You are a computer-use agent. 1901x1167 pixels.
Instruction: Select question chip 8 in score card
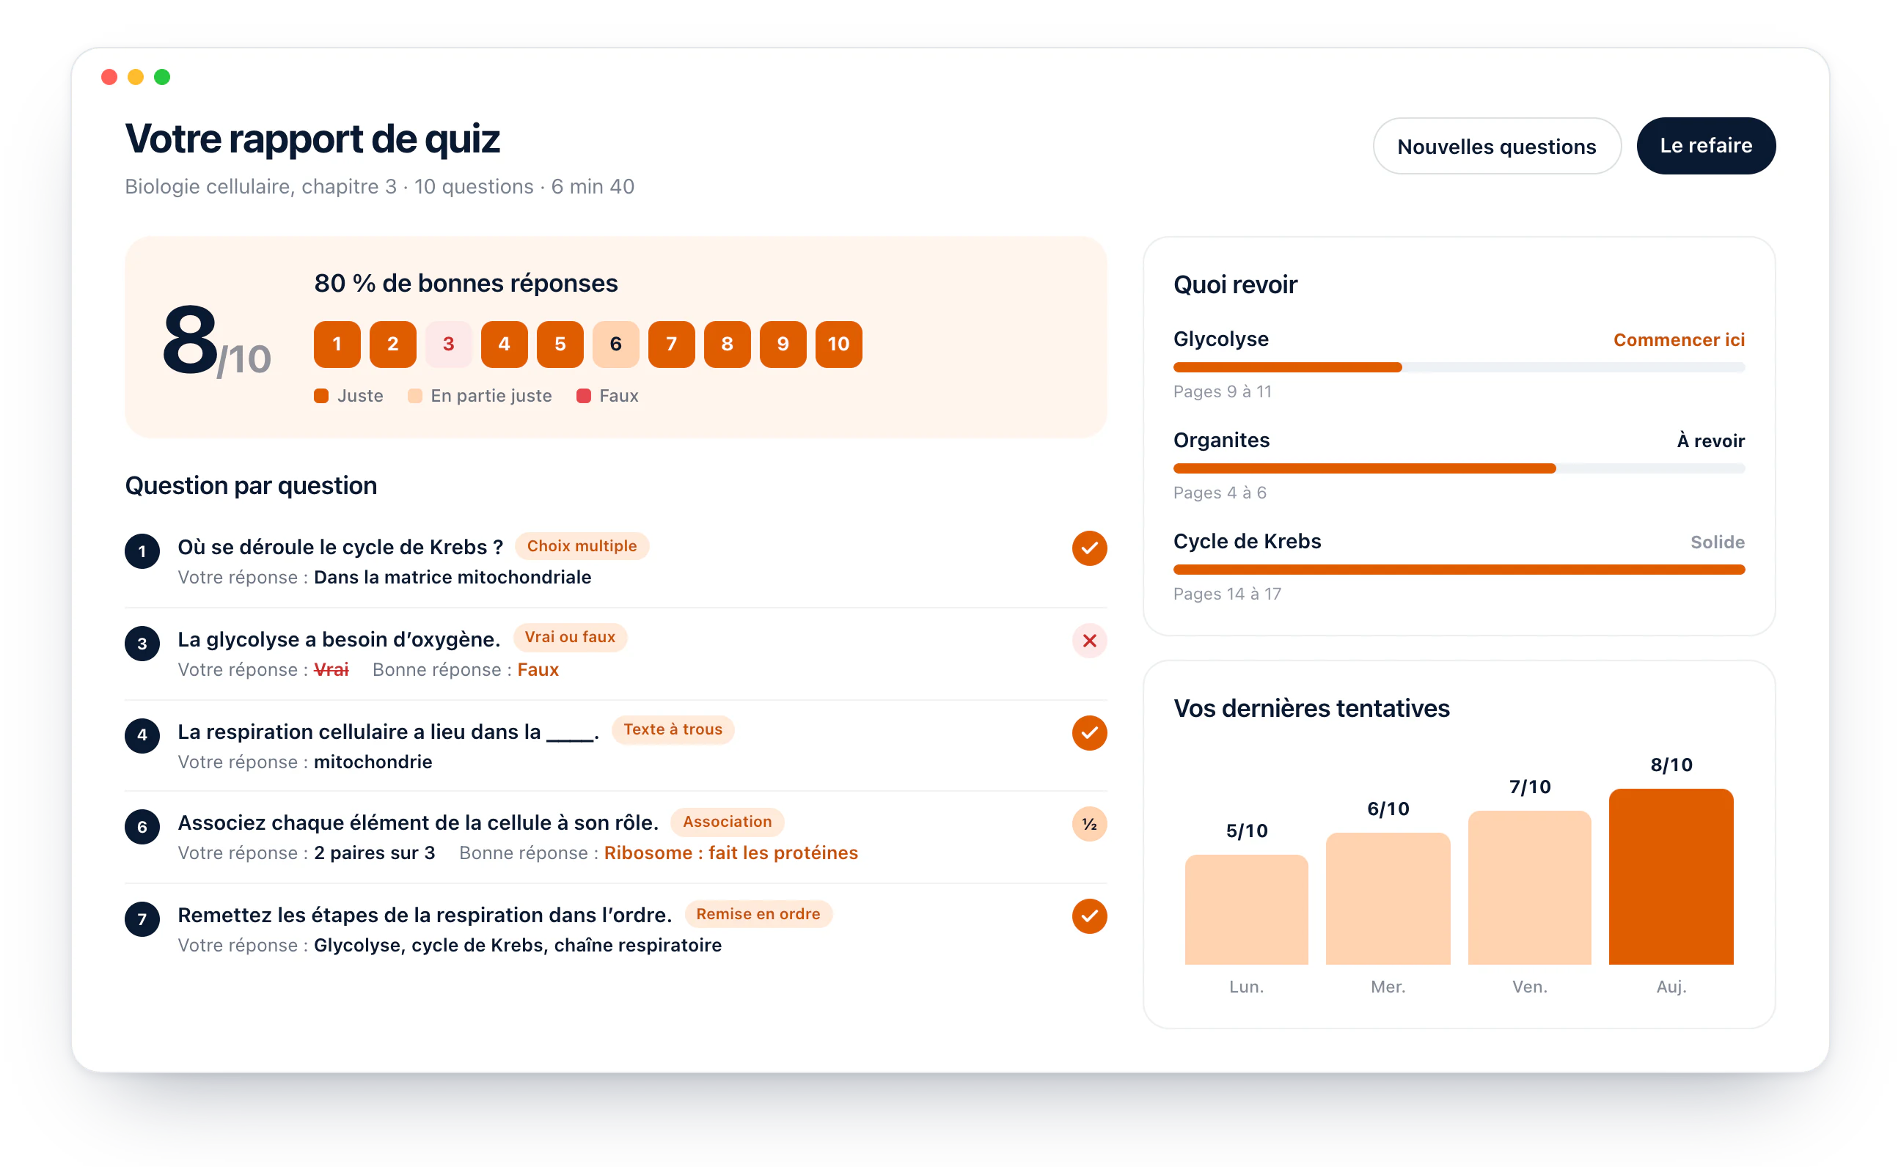coord(727,345)
